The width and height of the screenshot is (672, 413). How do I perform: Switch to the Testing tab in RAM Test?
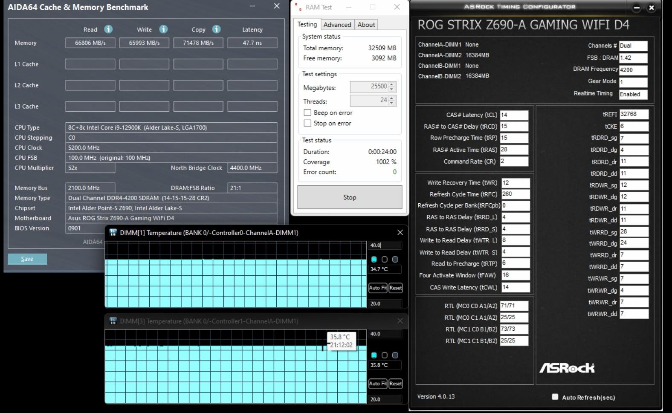[x=307, y=24]
